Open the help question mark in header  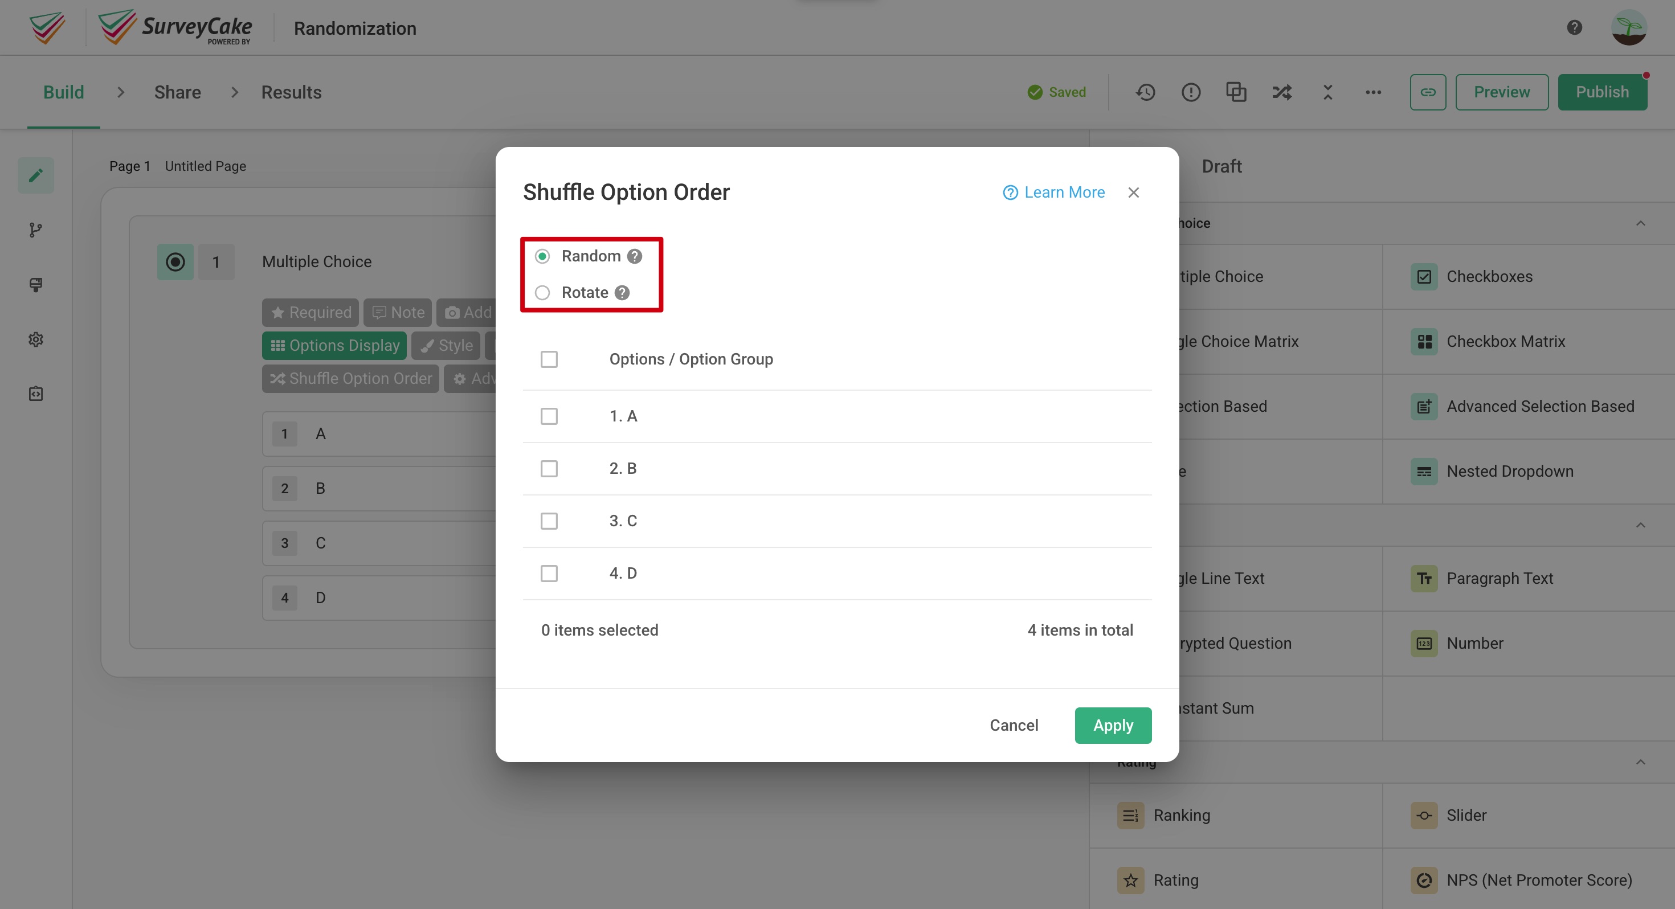click(x=1574, y=27)
